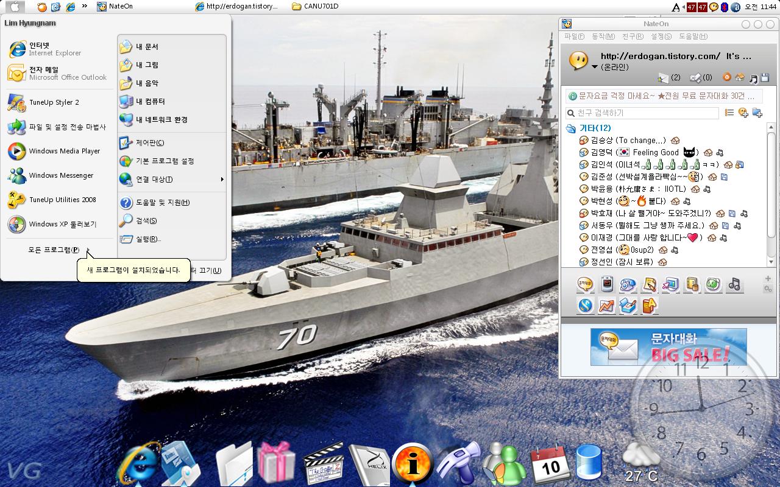Image resolution: width=780 pixels, height=487 pixels.
Task: Expand the 연결 대상 submenu
Action: point(172,179)
